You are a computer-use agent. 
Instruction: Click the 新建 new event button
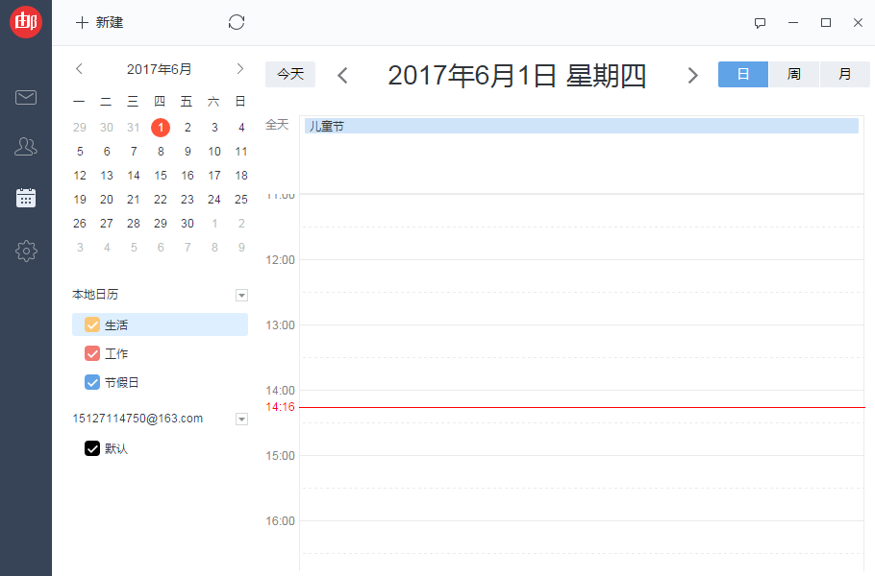tap(99, 21)
